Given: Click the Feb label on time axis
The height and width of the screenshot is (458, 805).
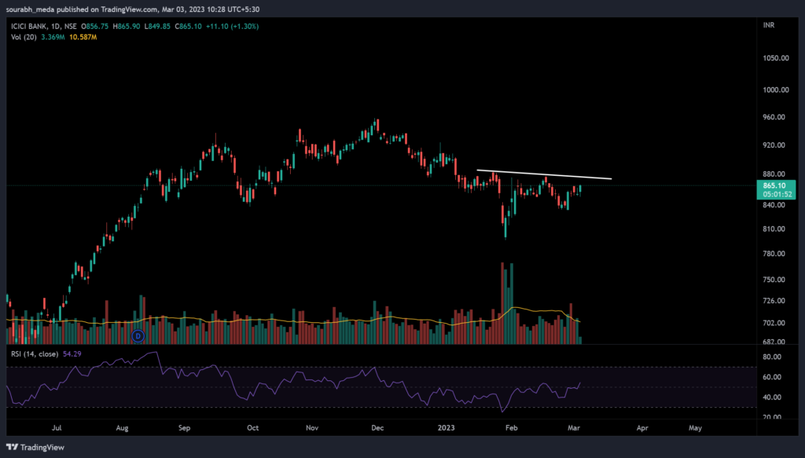Looking at the screenshot, I should click(511, 427).
